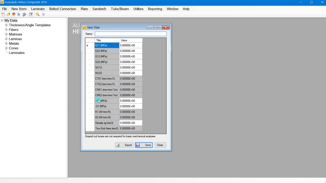Image resolution: width=326 pixels, height=183 pixels.
Task: Open the Sandwich menu
Action: coord(99,9)
